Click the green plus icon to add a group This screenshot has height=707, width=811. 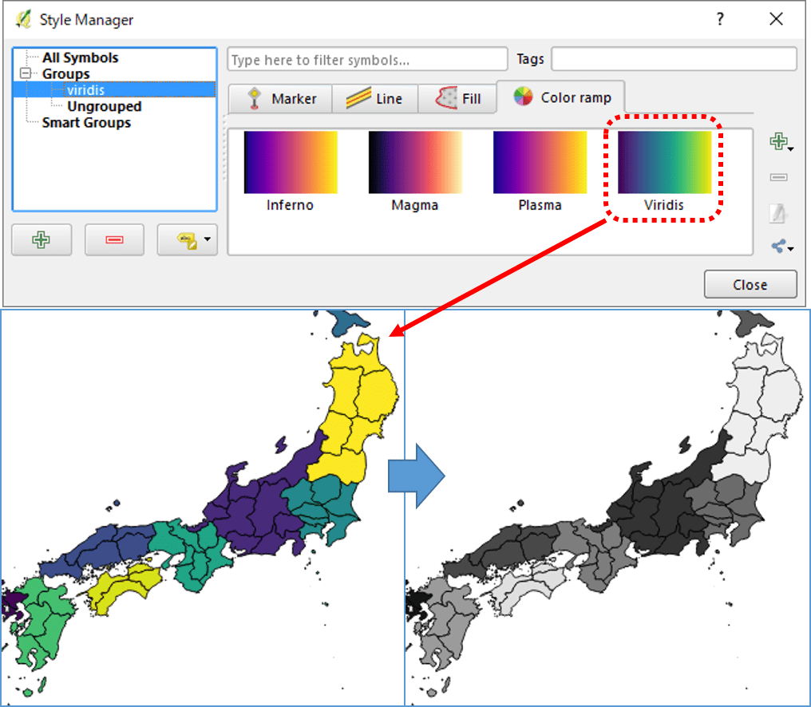click(x=42, y=239)
